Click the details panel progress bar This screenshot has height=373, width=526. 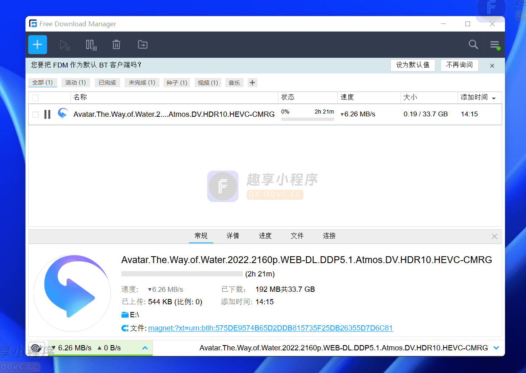click(182, 274)
